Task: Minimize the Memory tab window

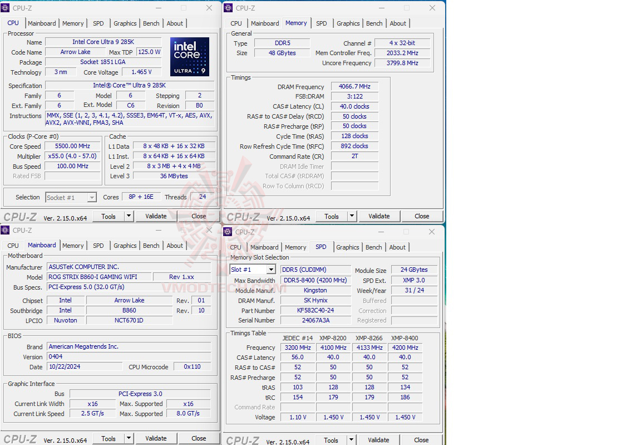Action: 381,8
